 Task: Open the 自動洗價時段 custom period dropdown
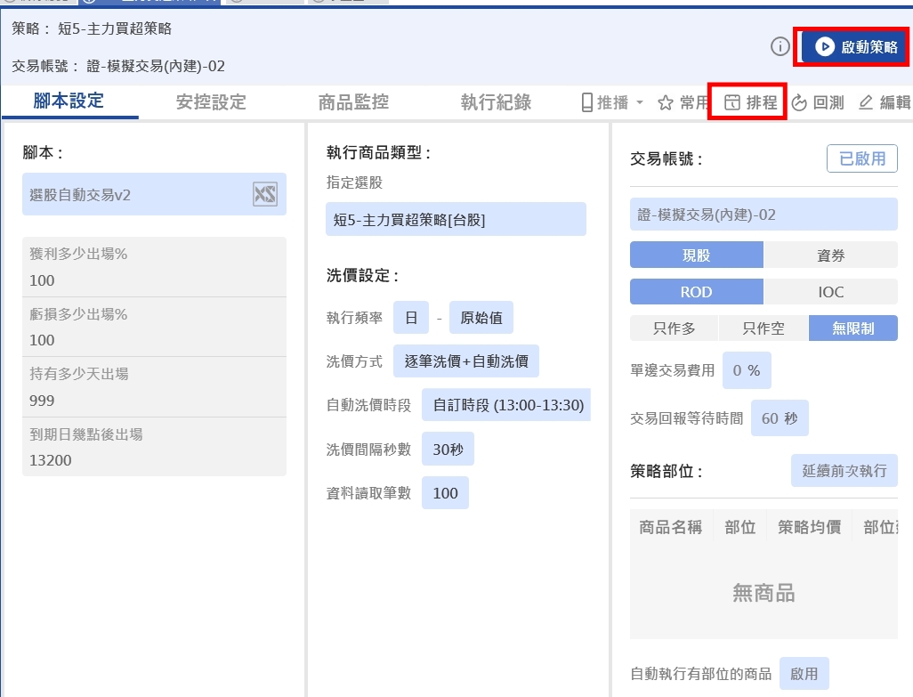tap(507, 406)
